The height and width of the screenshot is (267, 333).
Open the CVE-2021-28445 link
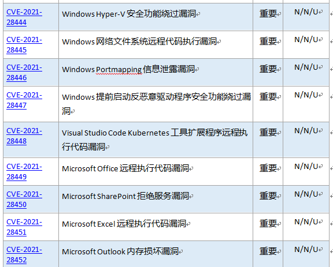tap(24, 45)
